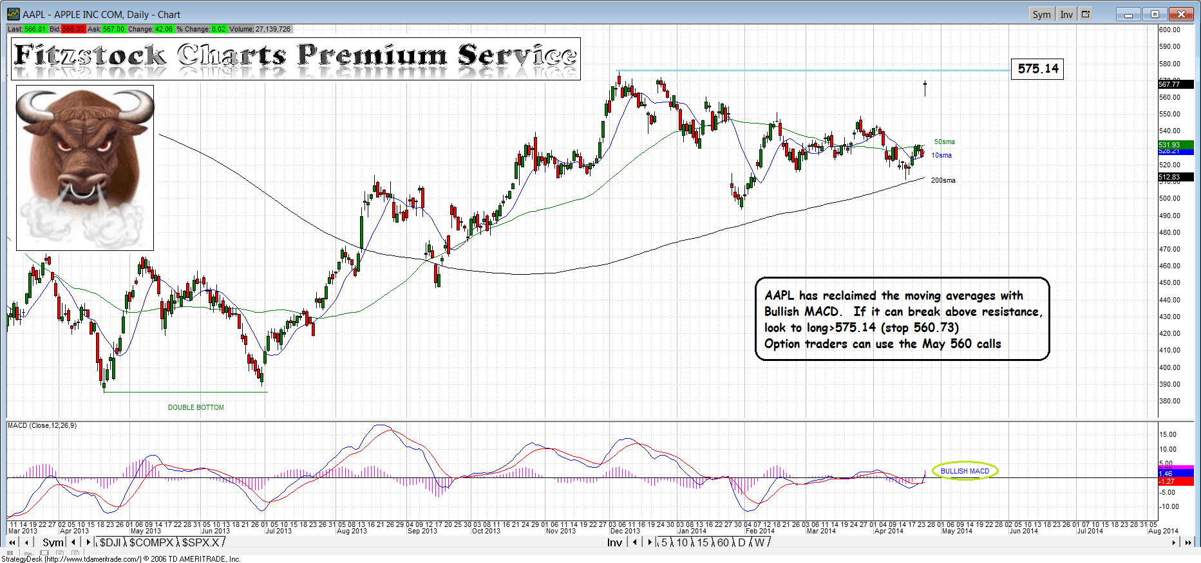Select the 5 minute interval tab

665,542
